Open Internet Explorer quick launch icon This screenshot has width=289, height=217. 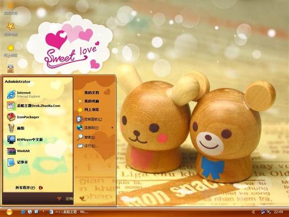pyautogui.click(x=23, y=212)
